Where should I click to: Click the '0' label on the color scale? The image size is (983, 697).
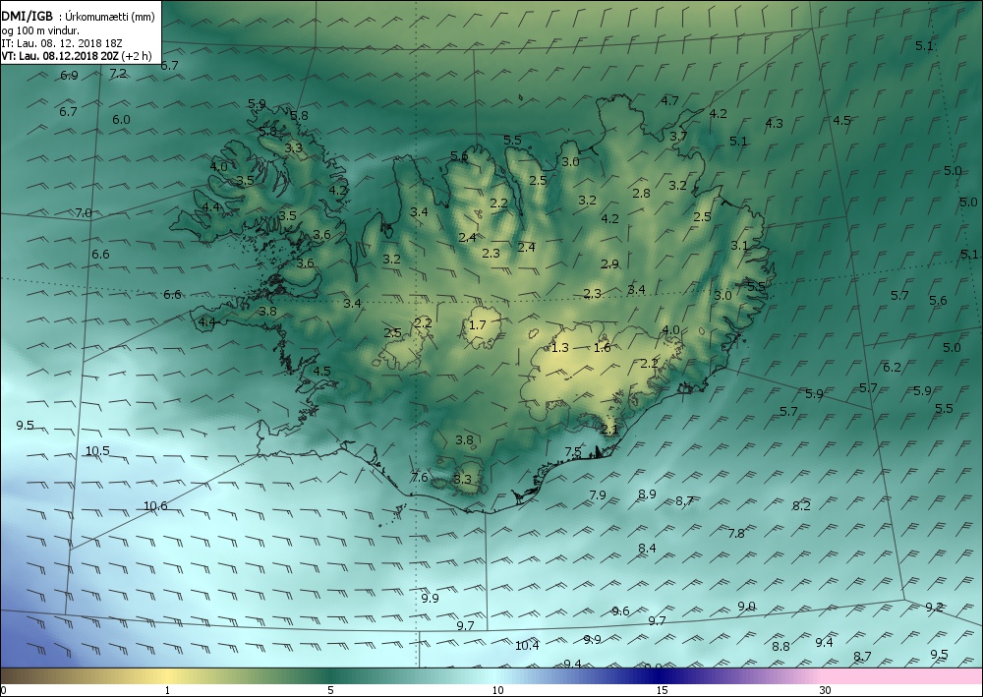(x=4, y=691)
